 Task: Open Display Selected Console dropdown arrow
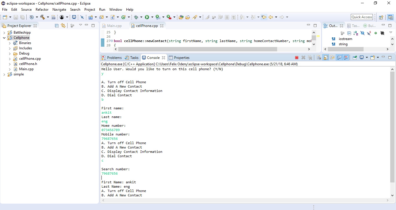pyautogui.click(x=367, y=57)
